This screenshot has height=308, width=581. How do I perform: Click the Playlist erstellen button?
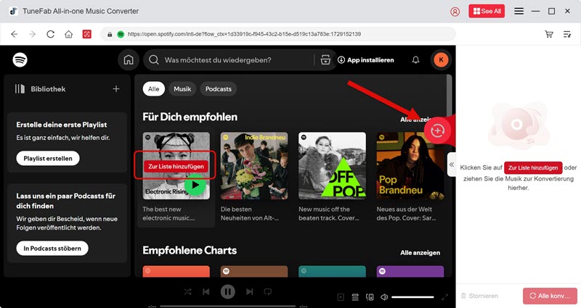click(x=47, y=158)
